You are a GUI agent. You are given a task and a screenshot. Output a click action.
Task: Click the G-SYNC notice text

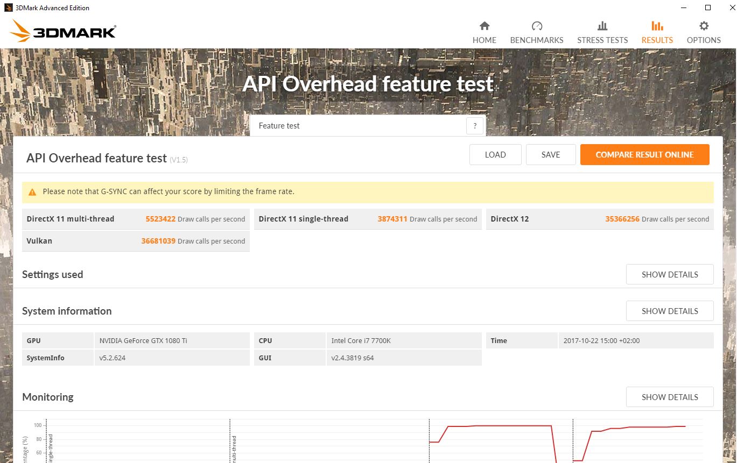(169, 191)
